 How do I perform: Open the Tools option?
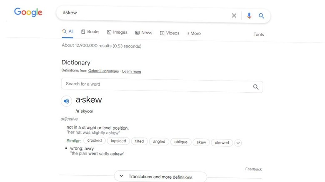[x=259, y=34]
